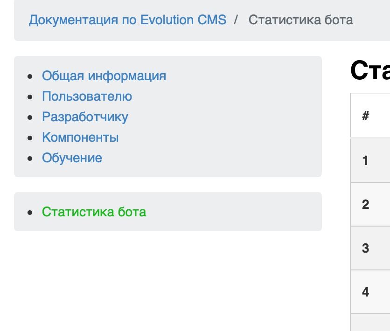Screen dimensions: 390x331
Task: Open the Разработчику link
Action: point(85,117)
